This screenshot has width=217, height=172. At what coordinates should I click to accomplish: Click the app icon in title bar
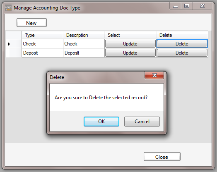click(8, 8)
